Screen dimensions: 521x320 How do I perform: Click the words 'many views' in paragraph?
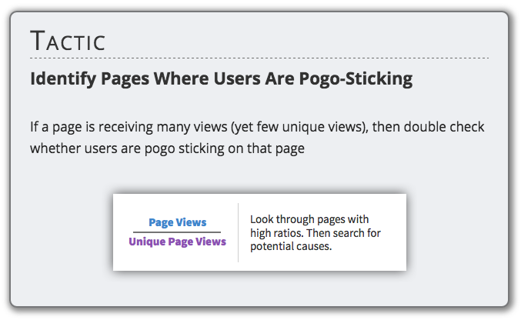click(x=192, y=127)
